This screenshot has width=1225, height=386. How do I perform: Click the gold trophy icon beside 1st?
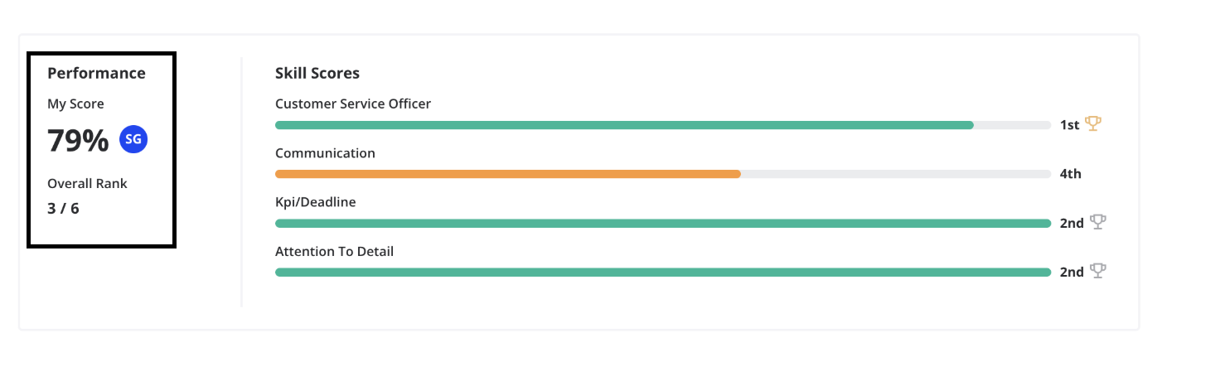(1093, 124)
